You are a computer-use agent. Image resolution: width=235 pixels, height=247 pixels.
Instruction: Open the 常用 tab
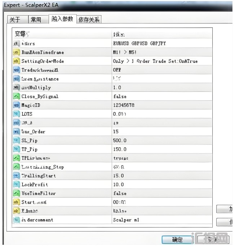pyautogui.click(x=36, y=19)
